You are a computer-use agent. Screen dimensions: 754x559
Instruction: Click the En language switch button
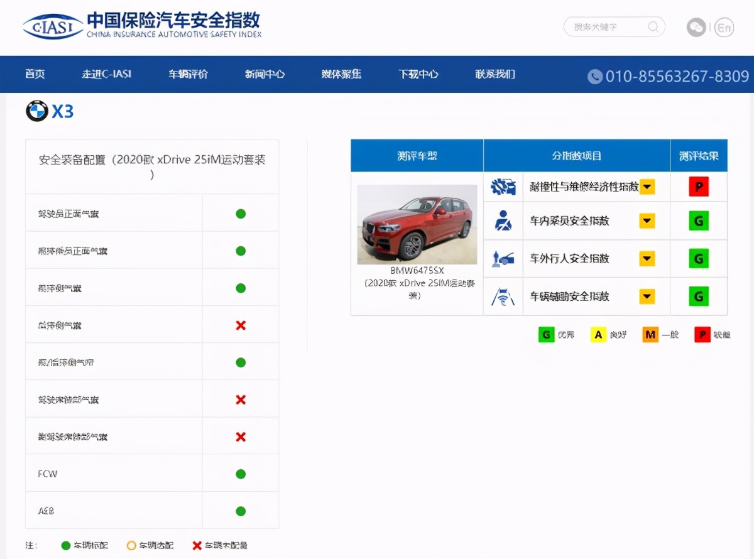[x=723, y=28]
